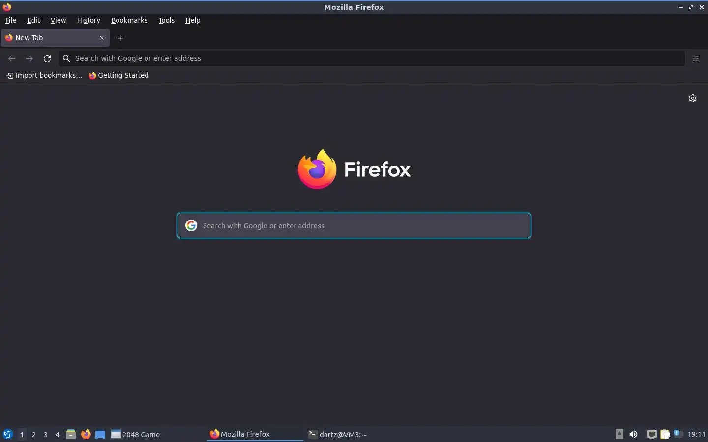Click the Forward navigation arrow
Viewport: 708px width, 442px height.
point(29,58)
